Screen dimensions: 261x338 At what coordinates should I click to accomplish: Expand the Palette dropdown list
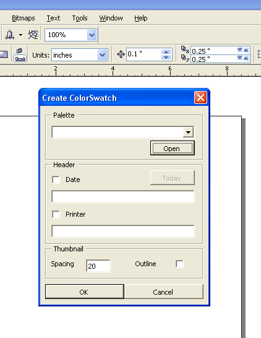[x=188, y=132]
